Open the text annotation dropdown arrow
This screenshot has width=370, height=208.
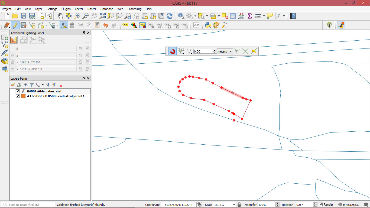284,16
